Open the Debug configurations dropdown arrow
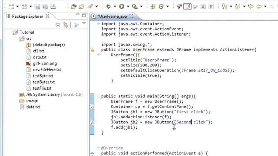The image size is (278, 156). point(115,6)
